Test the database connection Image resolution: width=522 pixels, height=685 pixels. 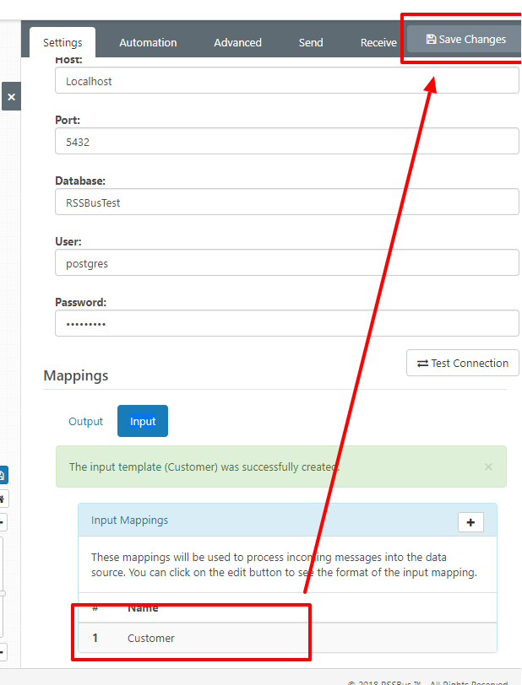pos(463,363)
